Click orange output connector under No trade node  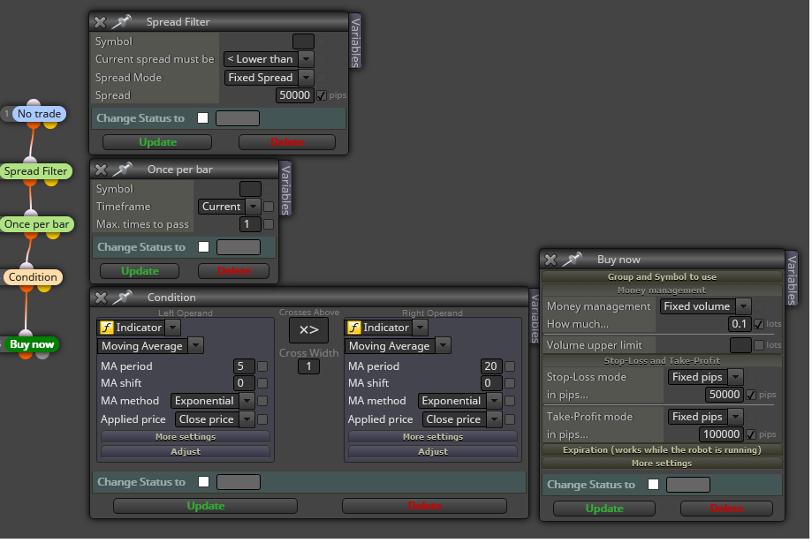click(34, 124)
